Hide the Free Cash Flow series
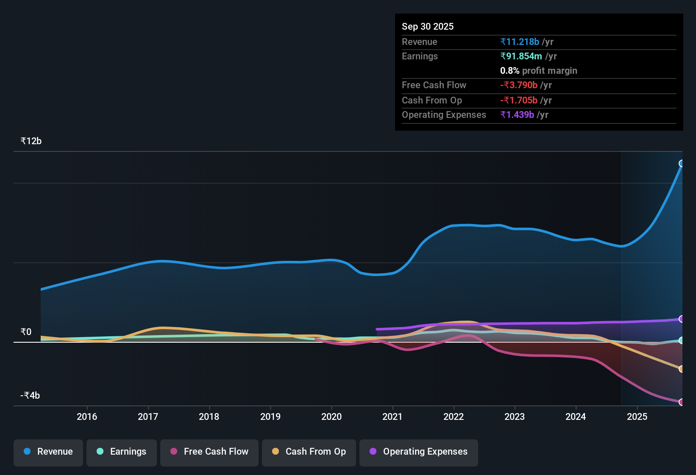This screenshot has height=475, width=696. (209, 452)
